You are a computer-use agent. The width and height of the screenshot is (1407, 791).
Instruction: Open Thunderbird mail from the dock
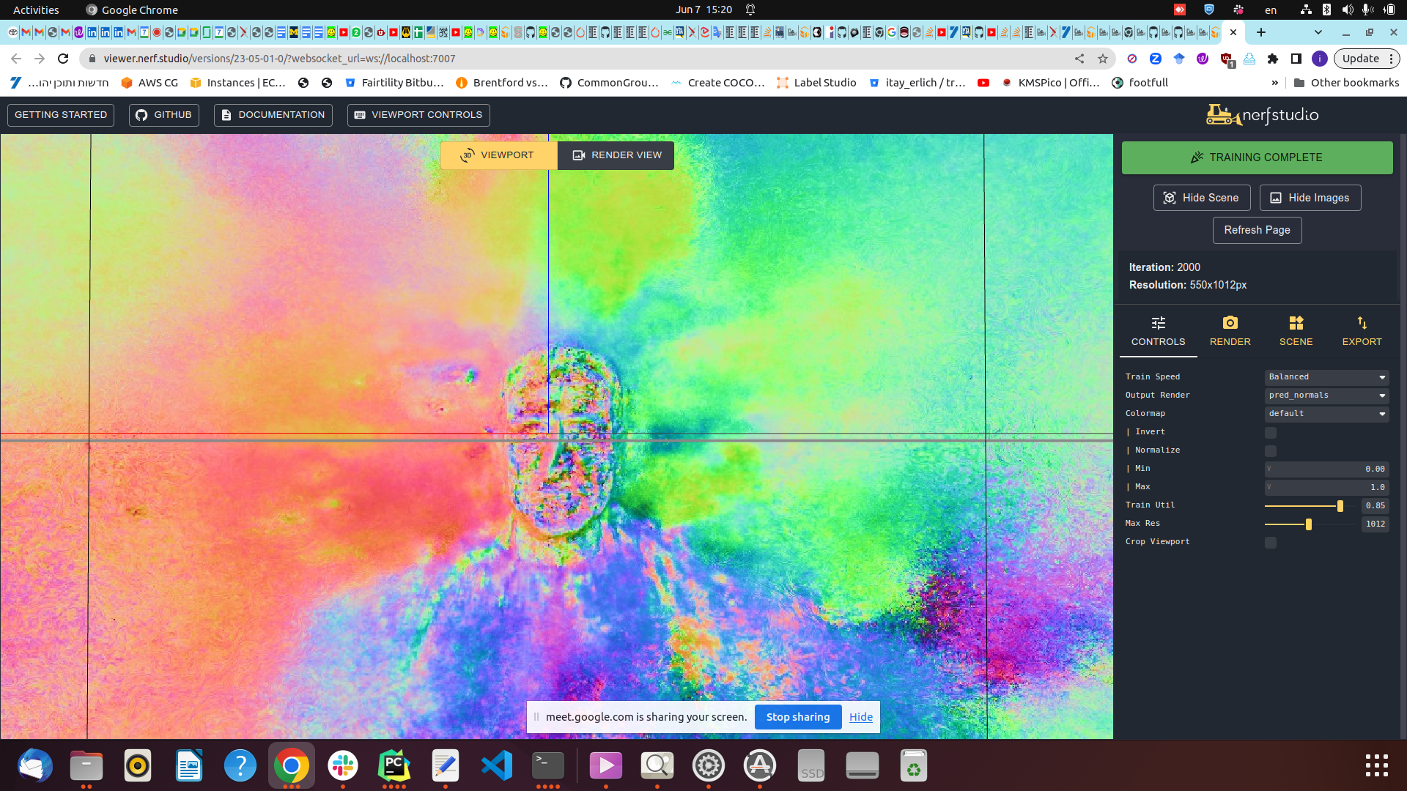click(x=35, y=766)
